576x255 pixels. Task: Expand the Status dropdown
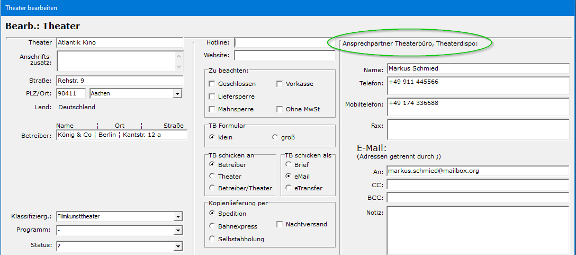tap(177, 247)
